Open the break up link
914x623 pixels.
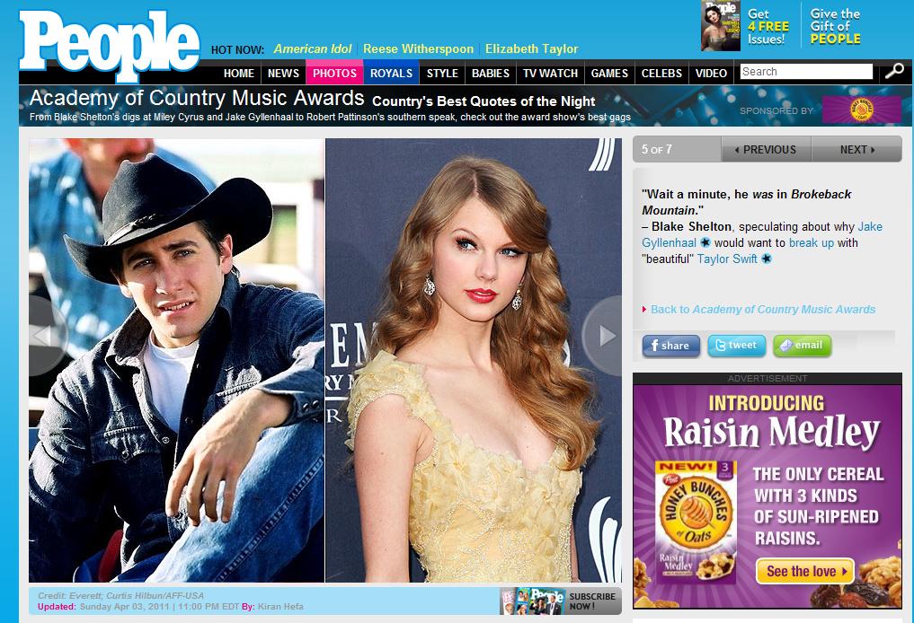[x=812, y=242]
